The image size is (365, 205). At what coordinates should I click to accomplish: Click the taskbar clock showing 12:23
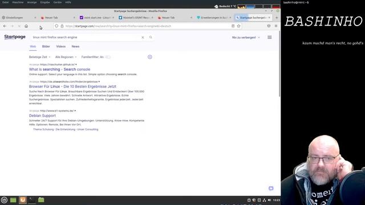[276, 200]
